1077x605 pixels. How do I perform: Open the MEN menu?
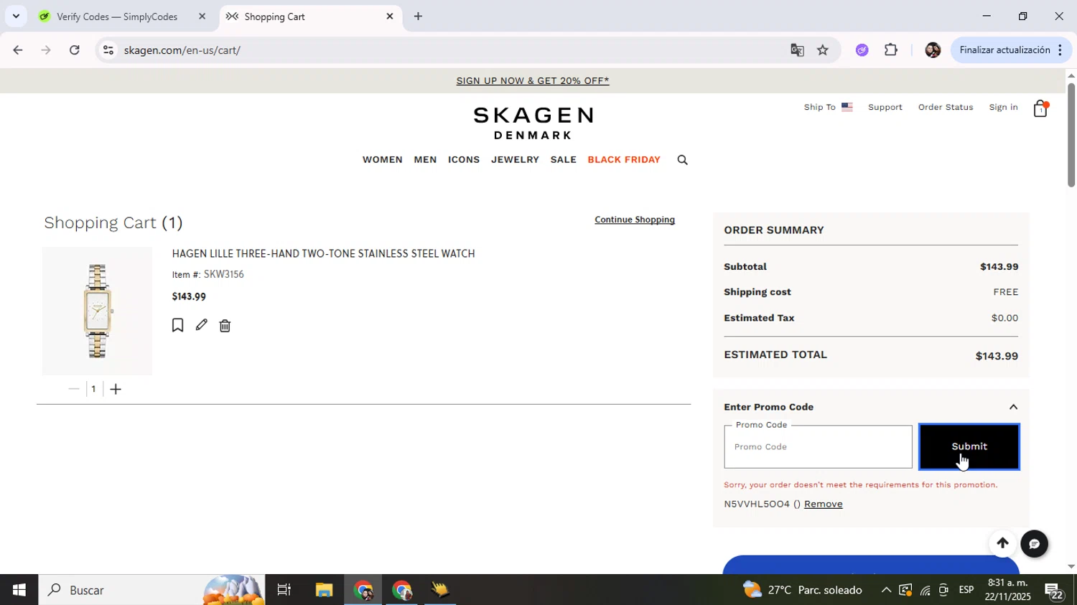(x=425, y=159)
